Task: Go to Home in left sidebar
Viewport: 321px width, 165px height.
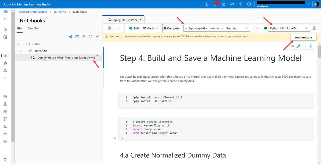Action: click(5, 29)
